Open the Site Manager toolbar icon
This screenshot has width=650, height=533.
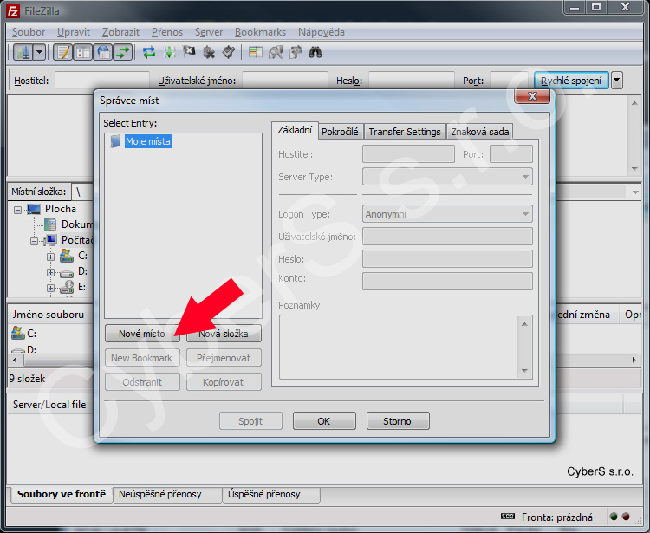point(23,52)
